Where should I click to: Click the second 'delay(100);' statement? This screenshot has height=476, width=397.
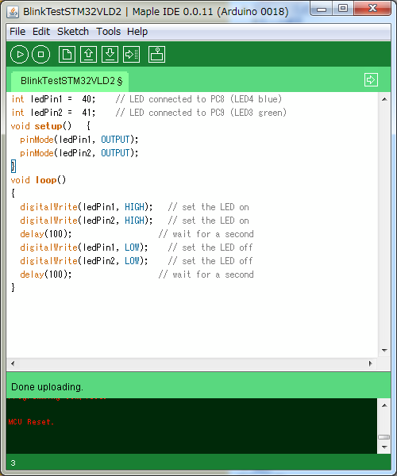point(46,274)
